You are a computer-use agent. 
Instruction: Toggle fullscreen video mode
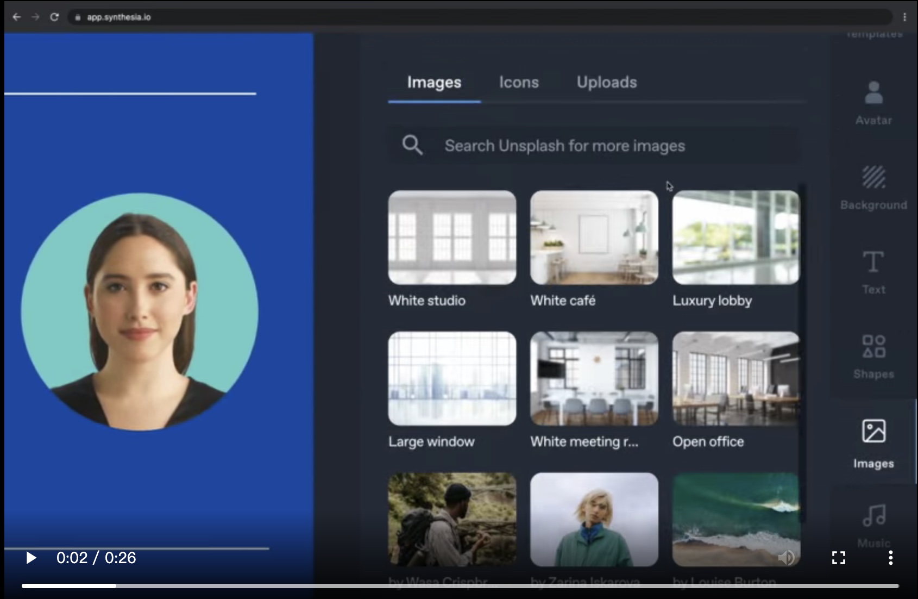pos(839,558)
